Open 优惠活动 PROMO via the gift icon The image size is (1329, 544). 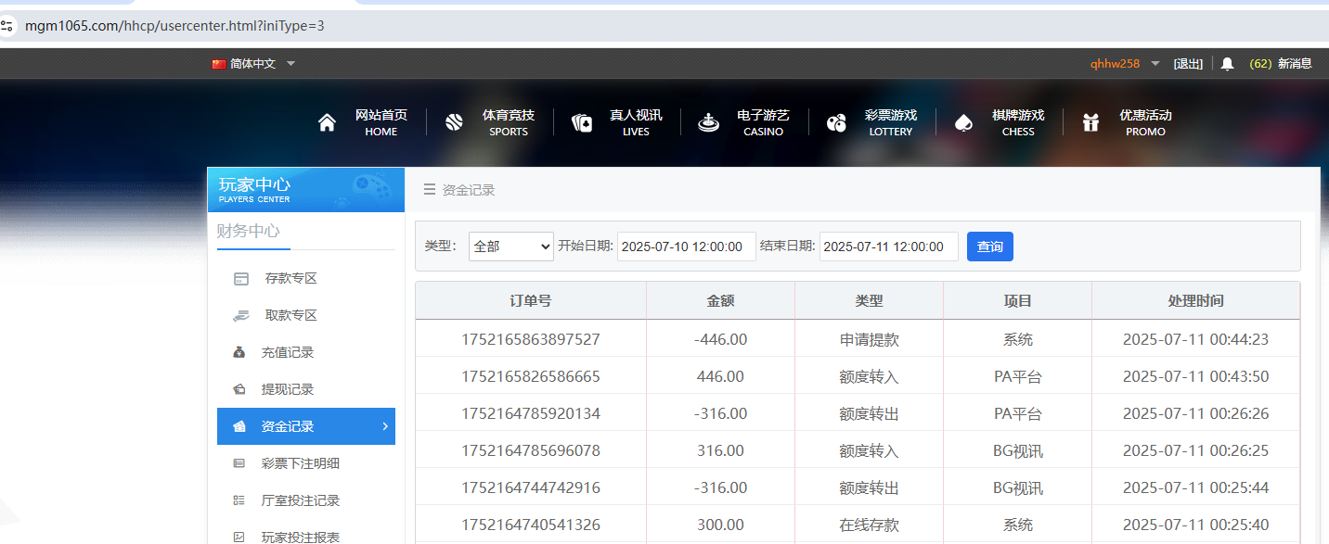(x=1090, y=121)
